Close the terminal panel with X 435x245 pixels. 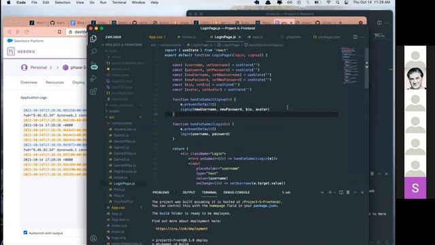tap(362, 192)
